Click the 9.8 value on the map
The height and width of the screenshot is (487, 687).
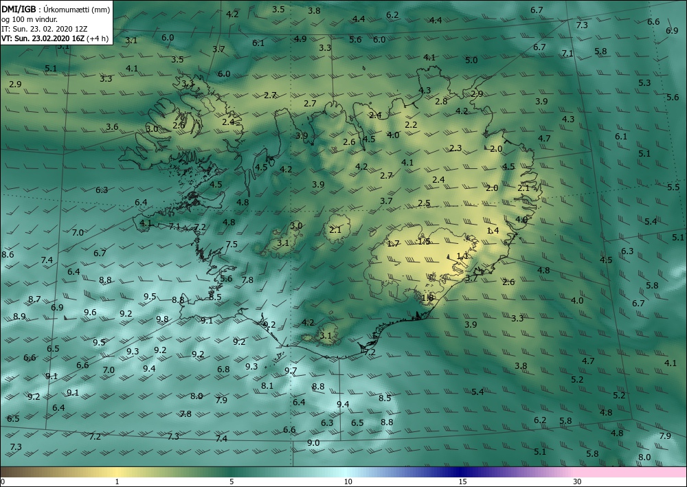click(162, 319)
